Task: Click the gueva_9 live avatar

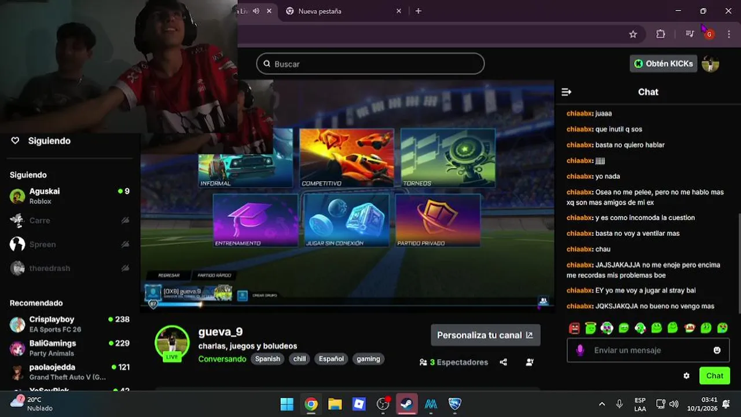Action: 172,343
